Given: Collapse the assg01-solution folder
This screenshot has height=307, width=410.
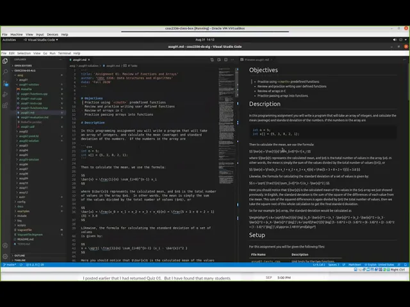Looking at the screenshot, I should (29, 84).
